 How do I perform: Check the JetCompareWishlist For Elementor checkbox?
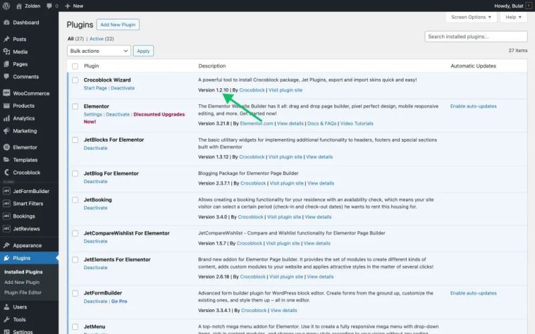click(75, 233)
